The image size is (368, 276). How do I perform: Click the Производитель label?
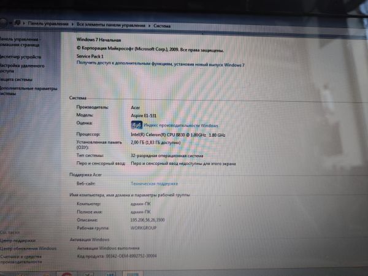pyautogui.click(x=92, y=107)
